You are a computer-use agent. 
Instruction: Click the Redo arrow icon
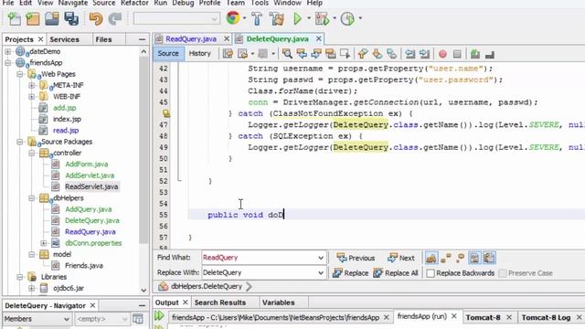click(x=115, y=18)
